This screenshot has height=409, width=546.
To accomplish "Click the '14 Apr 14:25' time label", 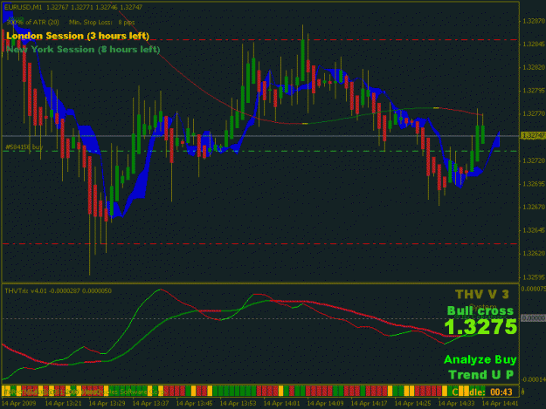I will (x=412, y=404).
